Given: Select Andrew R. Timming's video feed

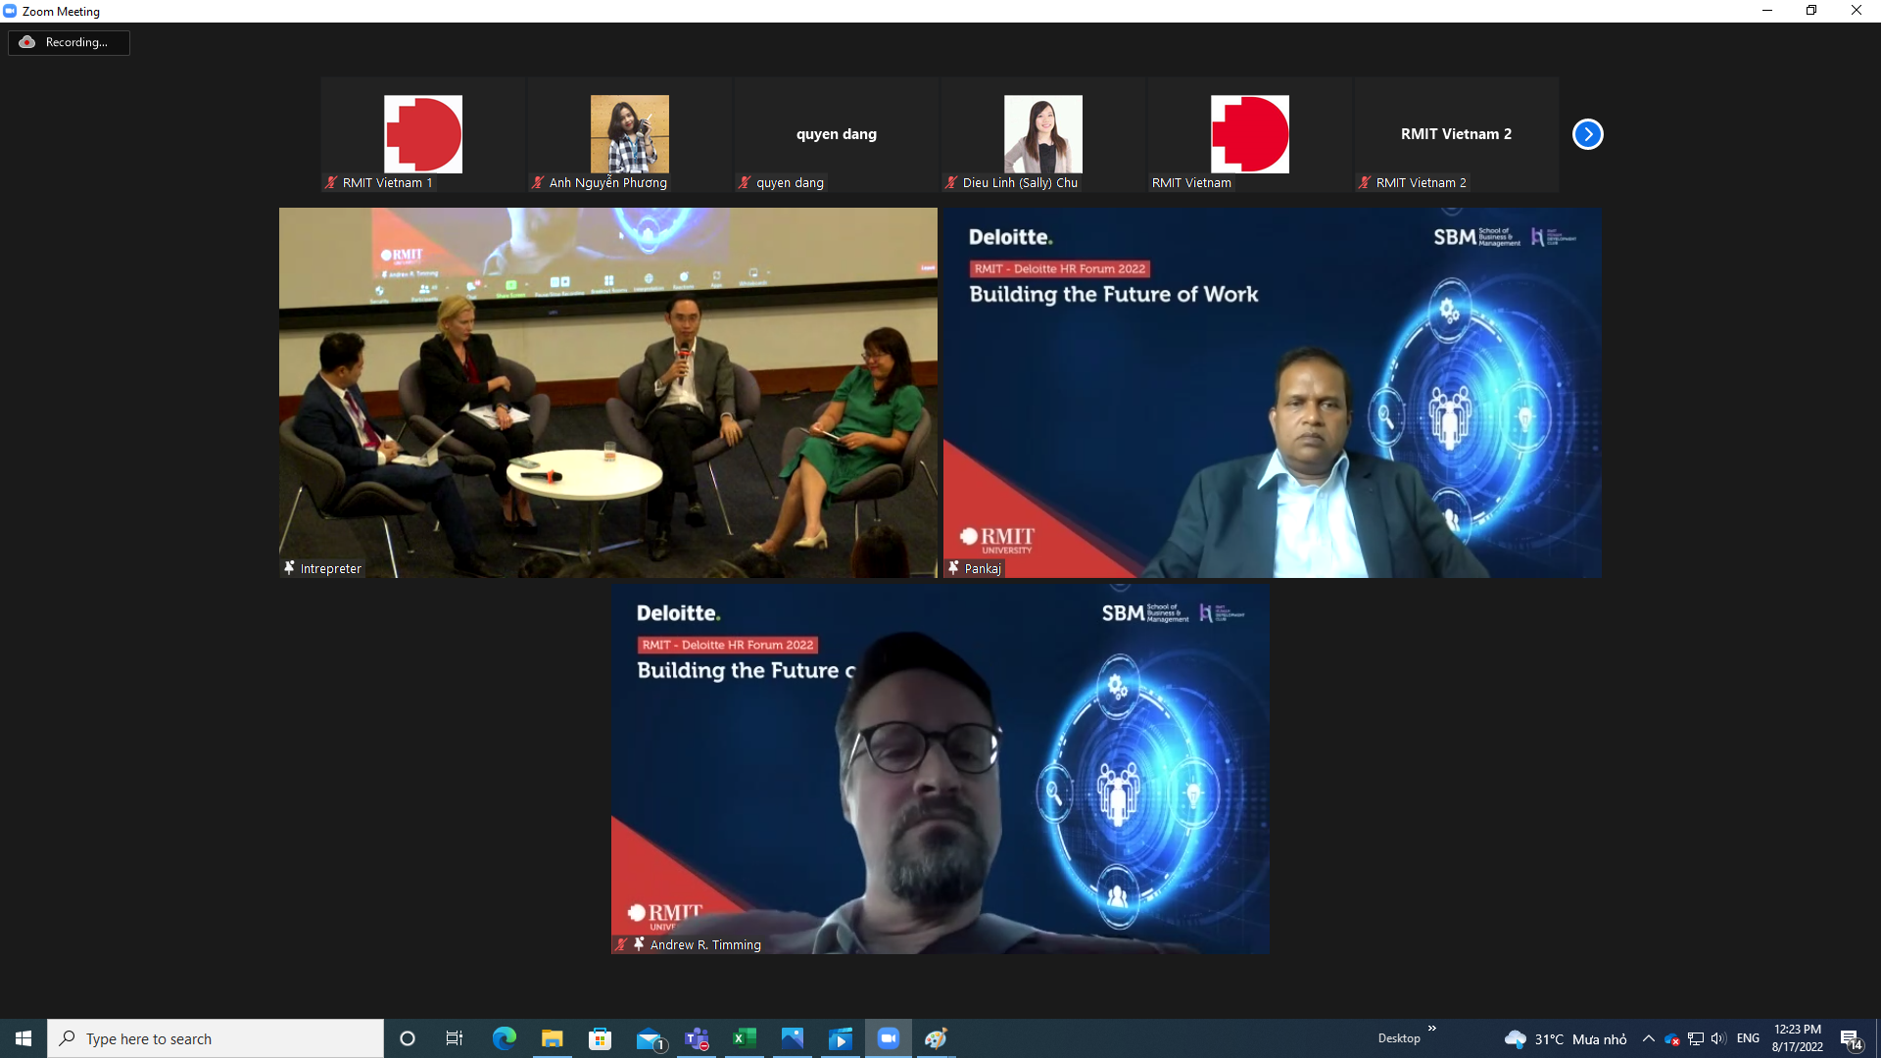Looking at the screenshot, I should pyautogui.click(x=940, y=769).
